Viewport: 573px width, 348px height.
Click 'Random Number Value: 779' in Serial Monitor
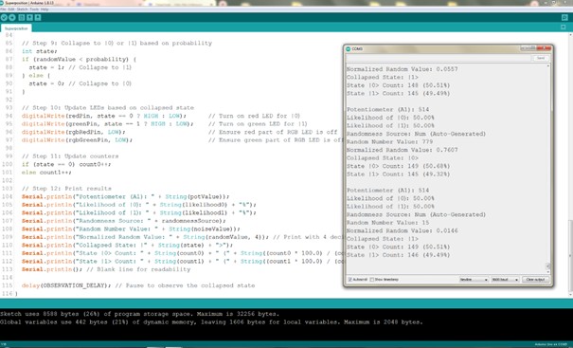pos(389,141)
